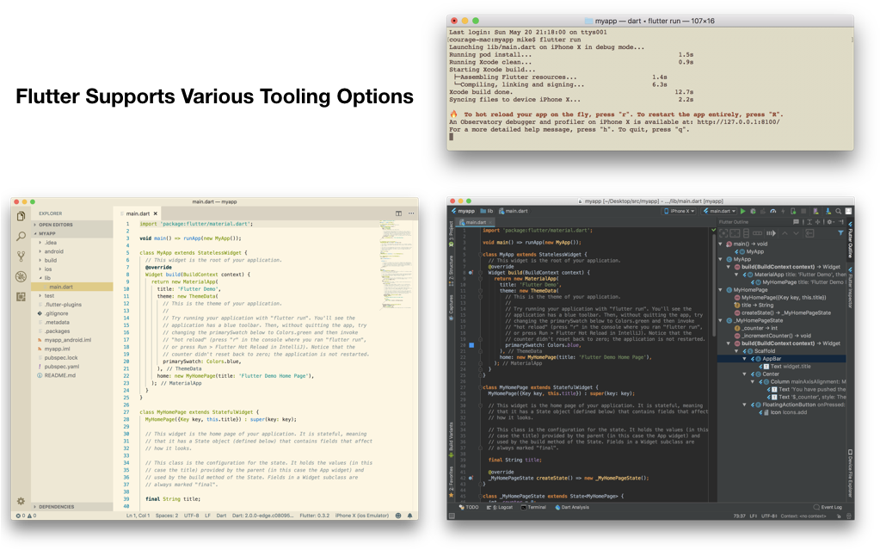Select the main.dart tab in VS Code
This screenshot has width=880, height=550.
138,213
